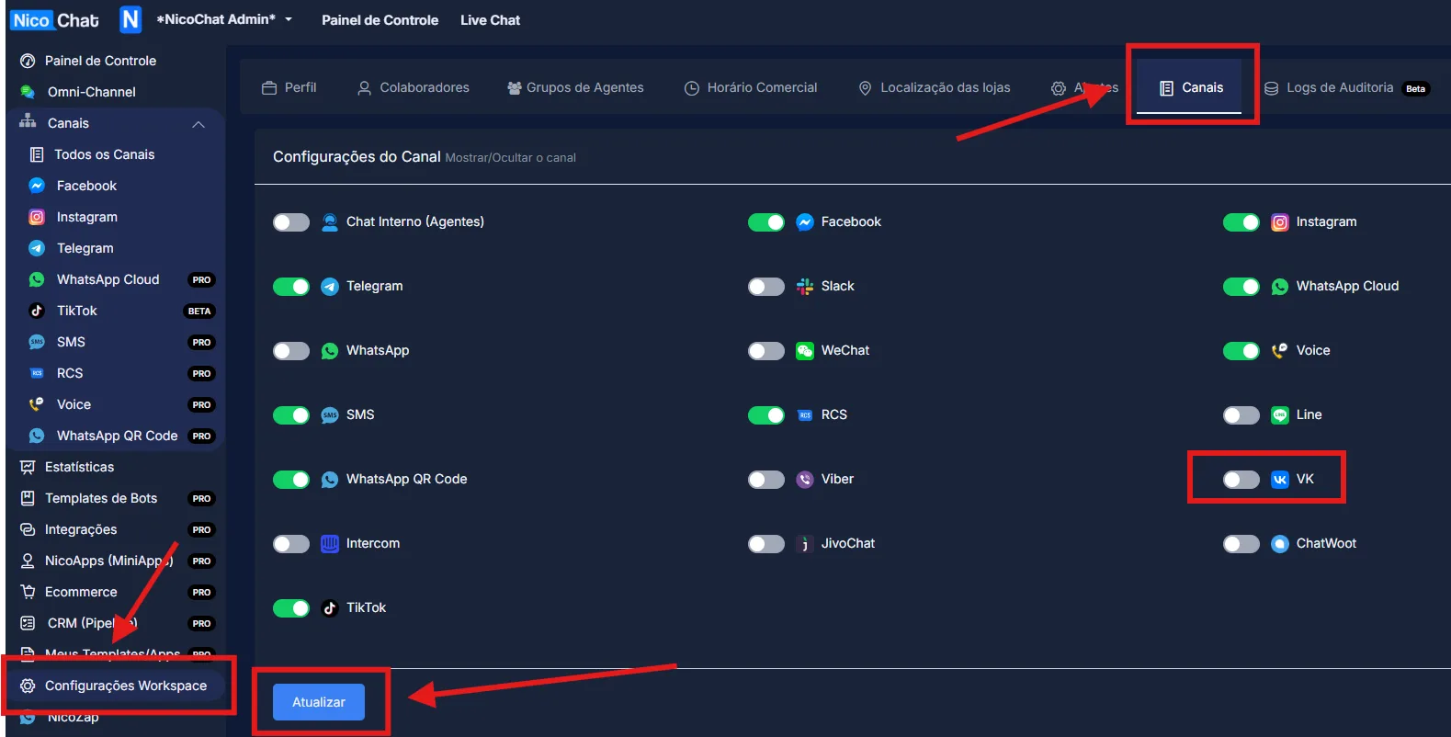
Task: Enable the Line channel toggle
Action: [x=1241, y=415]
